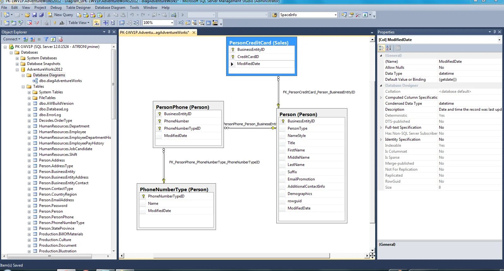Open the Tools menu
504x271 pixels.
[134, 7]
